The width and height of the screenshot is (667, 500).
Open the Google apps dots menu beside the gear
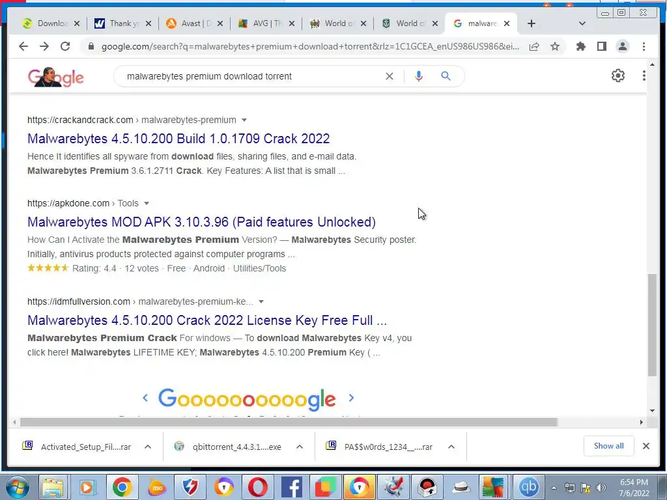click(644, 76)
